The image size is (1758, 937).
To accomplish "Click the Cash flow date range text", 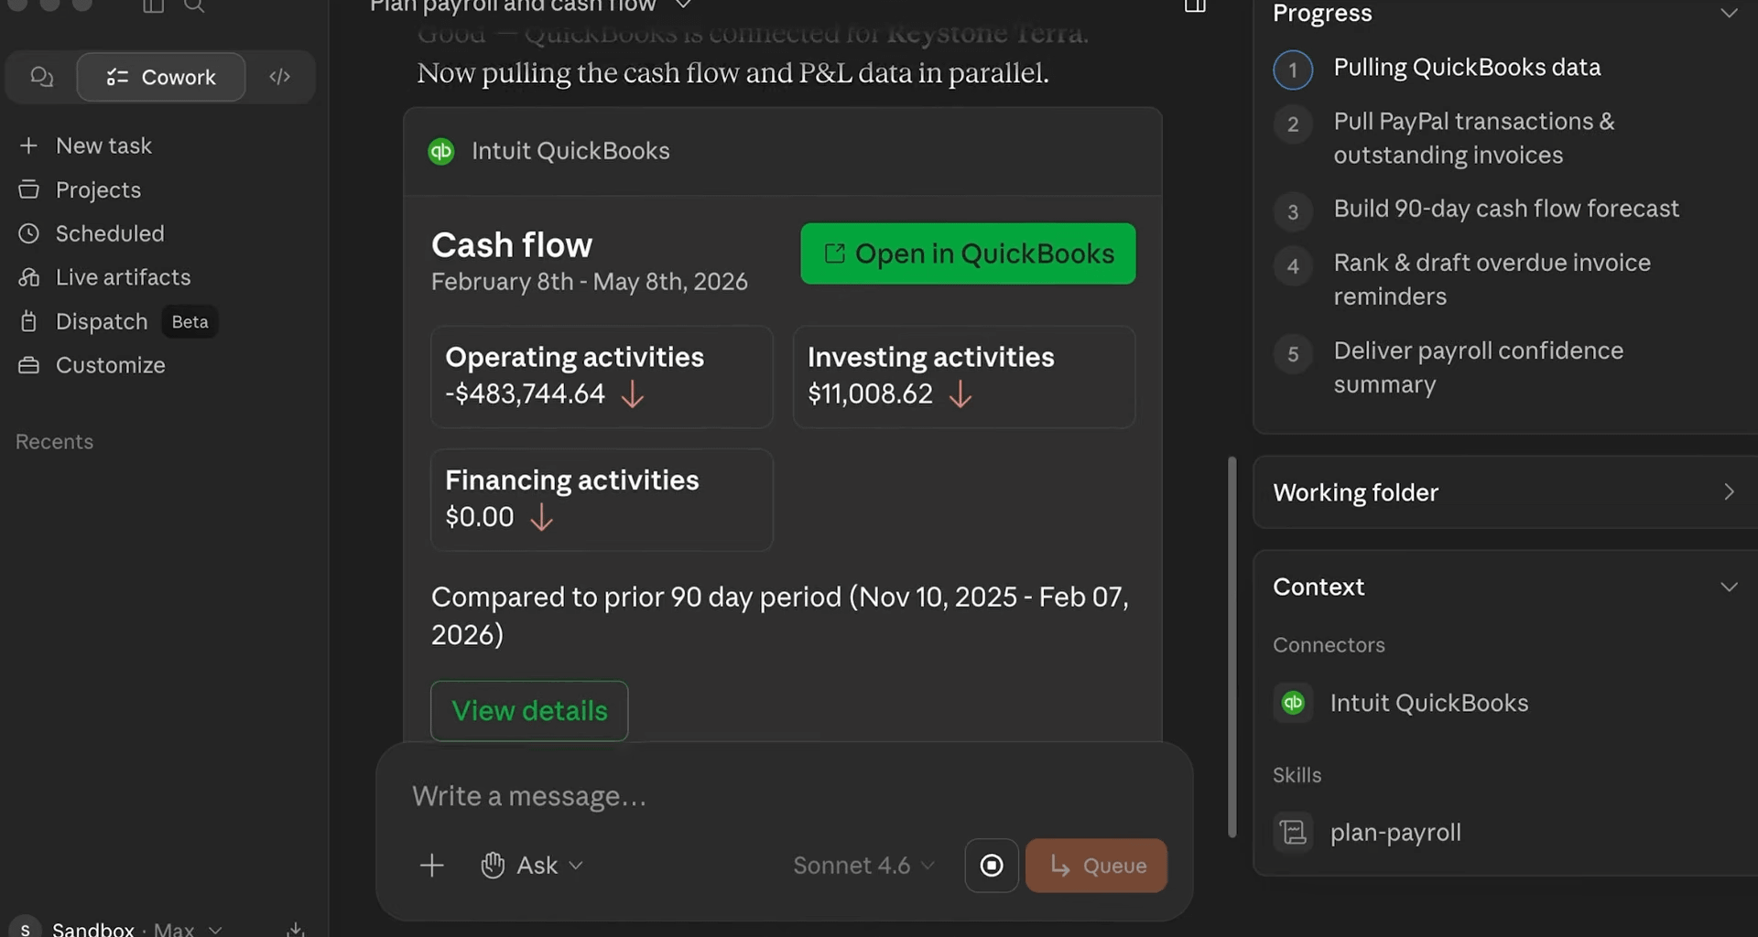I will click(x=590, y=282).
